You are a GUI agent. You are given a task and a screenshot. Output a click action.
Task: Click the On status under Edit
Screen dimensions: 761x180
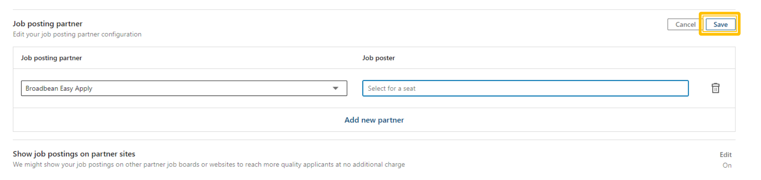pyautogui.click(x=727, y=165)
